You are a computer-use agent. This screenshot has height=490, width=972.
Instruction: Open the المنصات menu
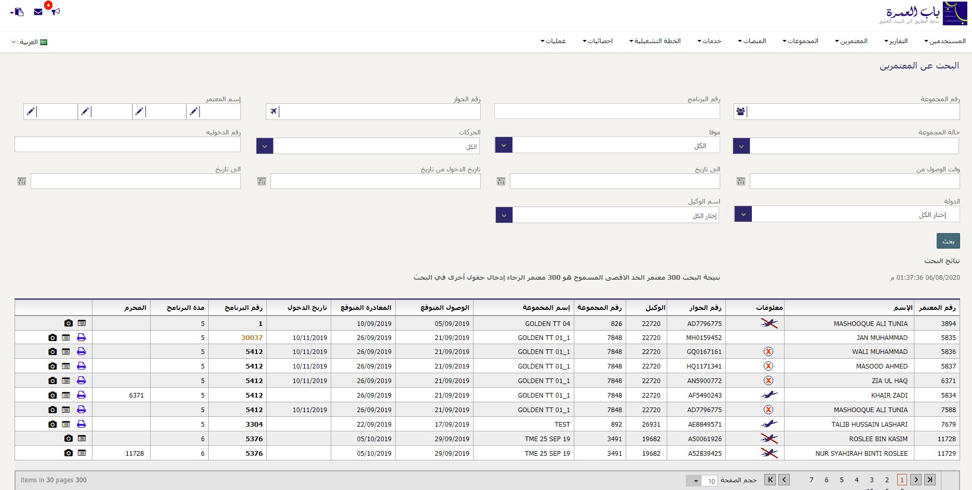click(752, 41)
